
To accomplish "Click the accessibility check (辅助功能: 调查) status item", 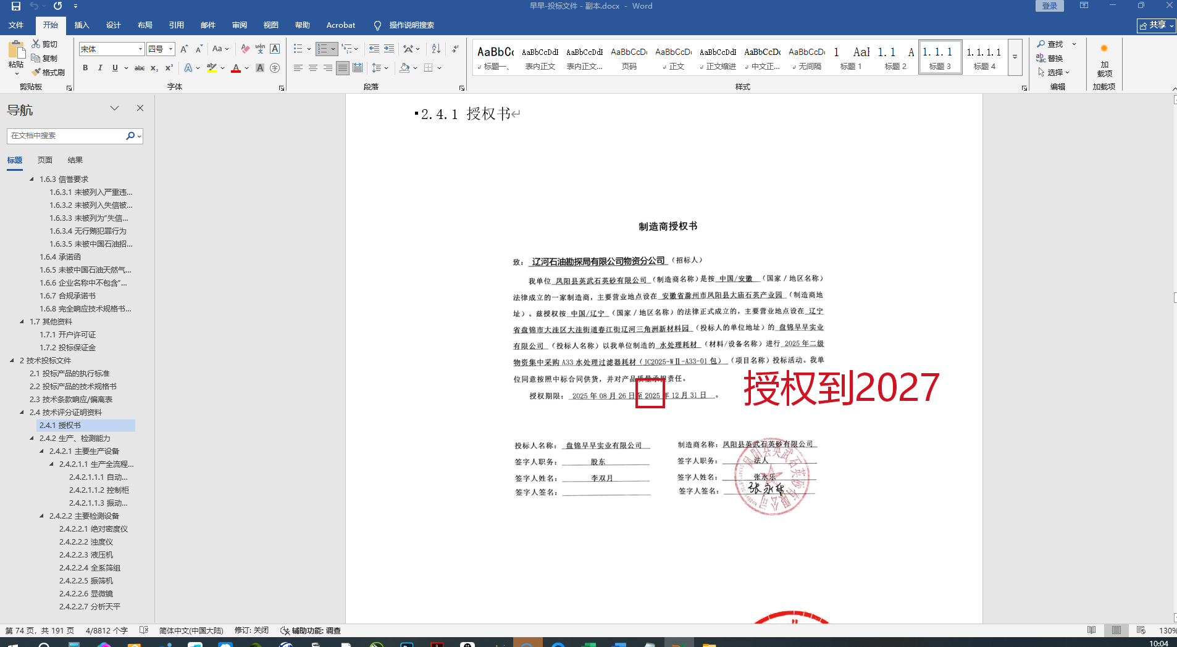I will pos(311,630).
